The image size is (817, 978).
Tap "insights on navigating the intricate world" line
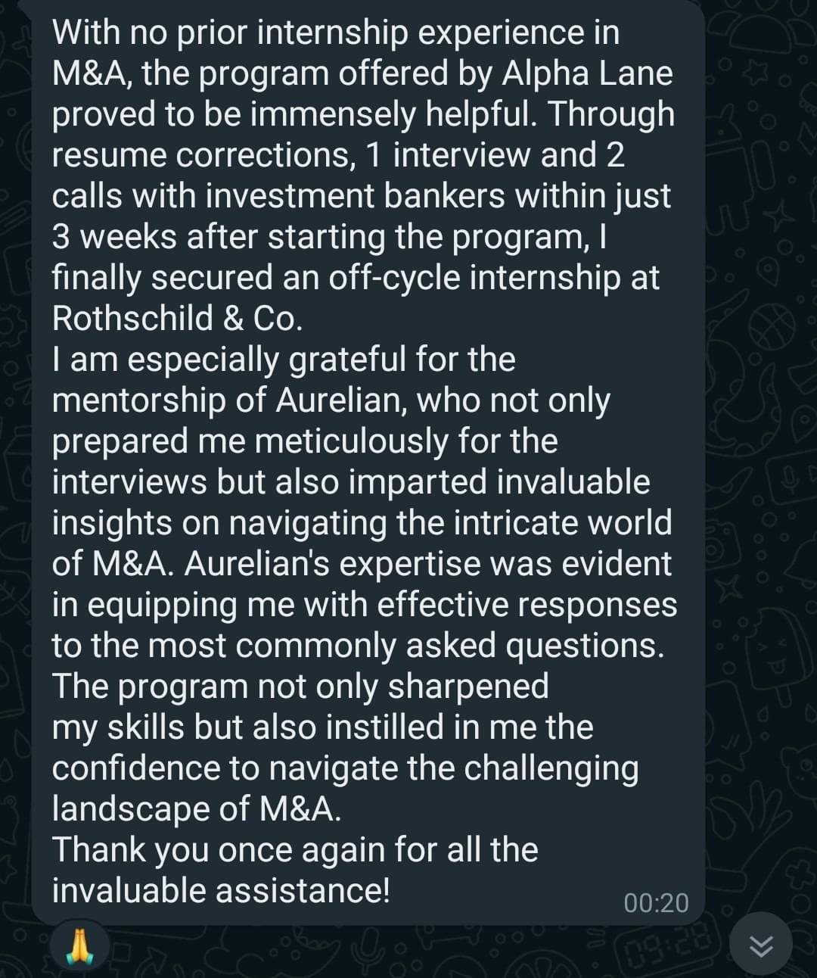coord(362,523)
